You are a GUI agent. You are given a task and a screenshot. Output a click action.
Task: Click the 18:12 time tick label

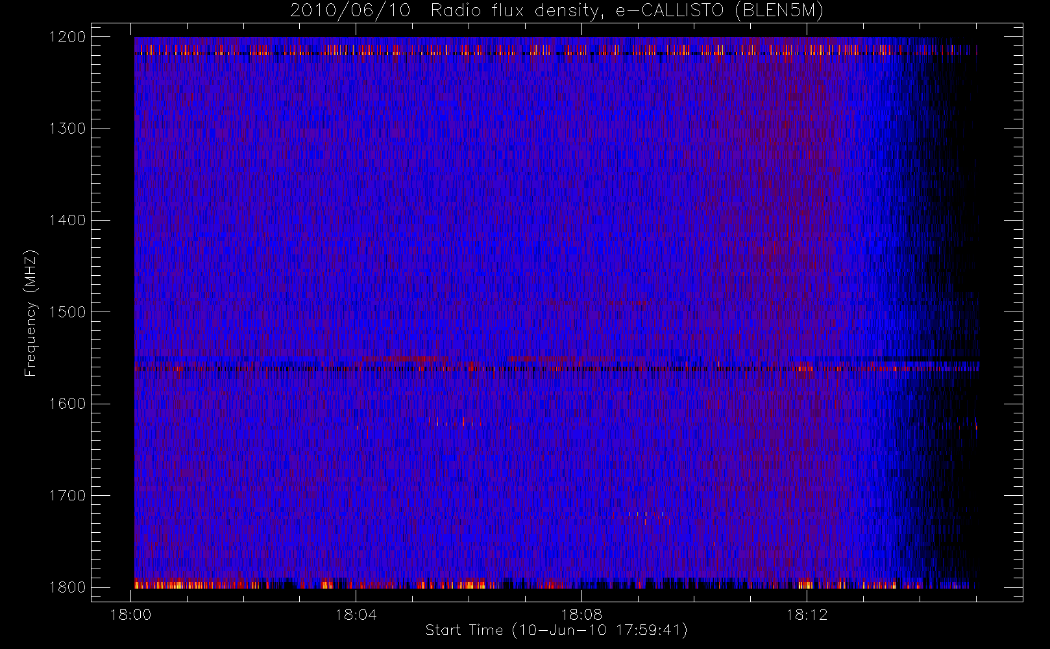[807, 615]
